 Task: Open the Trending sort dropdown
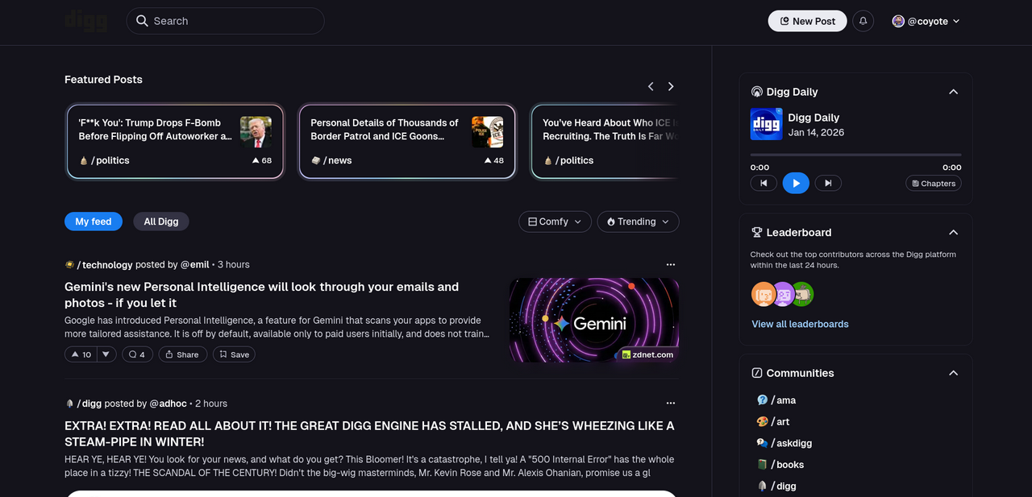638,222
